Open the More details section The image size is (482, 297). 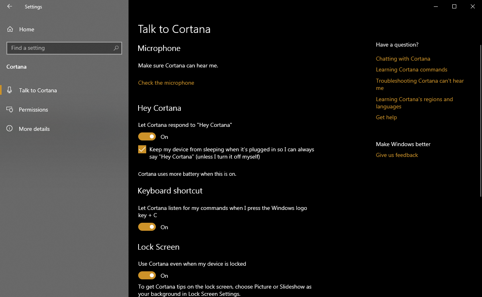point(64,129)
